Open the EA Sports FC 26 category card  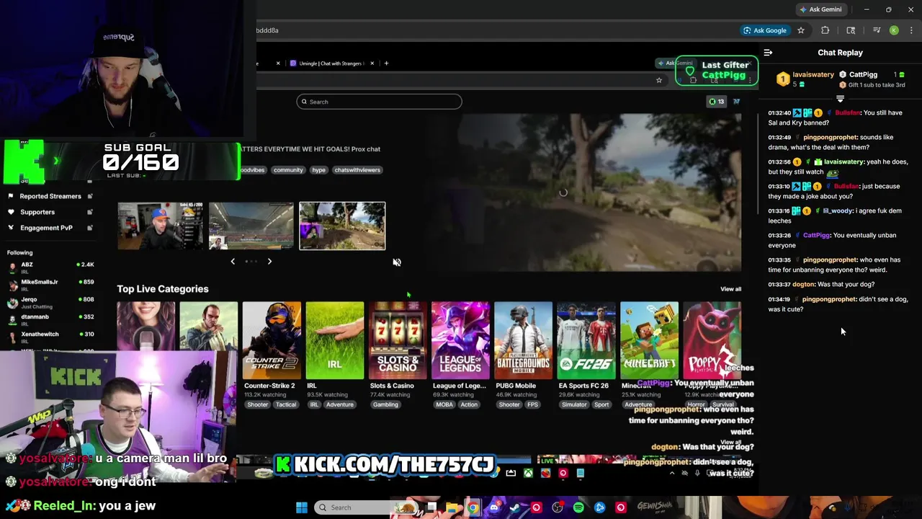click(586, 341)
